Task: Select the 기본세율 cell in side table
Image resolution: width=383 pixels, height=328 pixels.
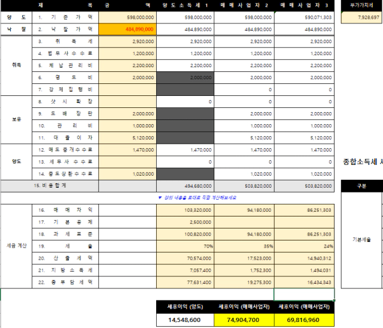Action: click(x=361, y=240)
